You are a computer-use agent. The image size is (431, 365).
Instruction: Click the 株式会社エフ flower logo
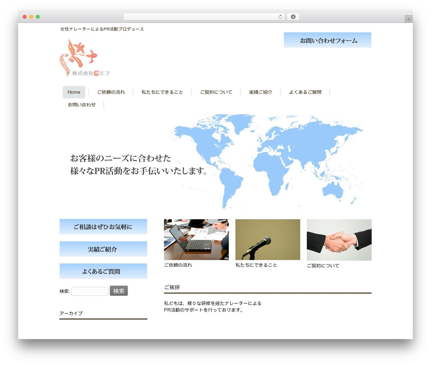click(x=85, y=58)
